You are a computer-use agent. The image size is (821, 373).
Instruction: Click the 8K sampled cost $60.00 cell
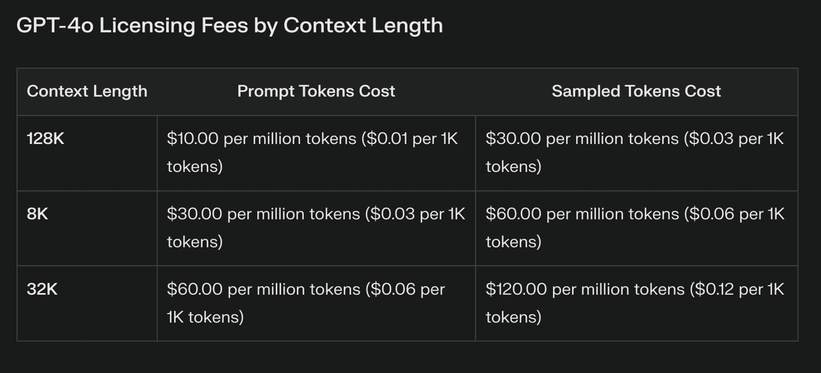pos(636,228)
